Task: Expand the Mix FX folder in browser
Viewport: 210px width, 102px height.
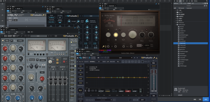Action: coord(176,12)
